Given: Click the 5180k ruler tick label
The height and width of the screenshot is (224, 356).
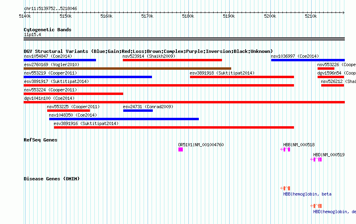Looking at the screenshot, I should (x=188, y=16).
